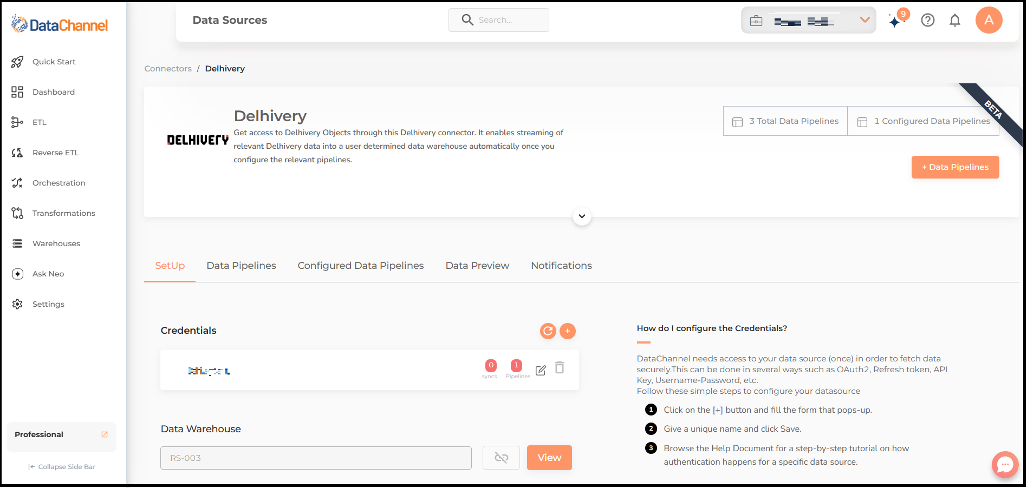Image resolution: width=1027 pixels, height=488 pixels.
Task: Open the Transformations icon
Action: pyautogui.click(x=17, y=213)
